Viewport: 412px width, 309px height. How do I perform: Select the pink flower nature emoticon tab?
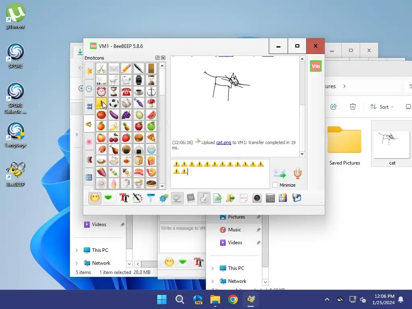(x=89, y=142)
